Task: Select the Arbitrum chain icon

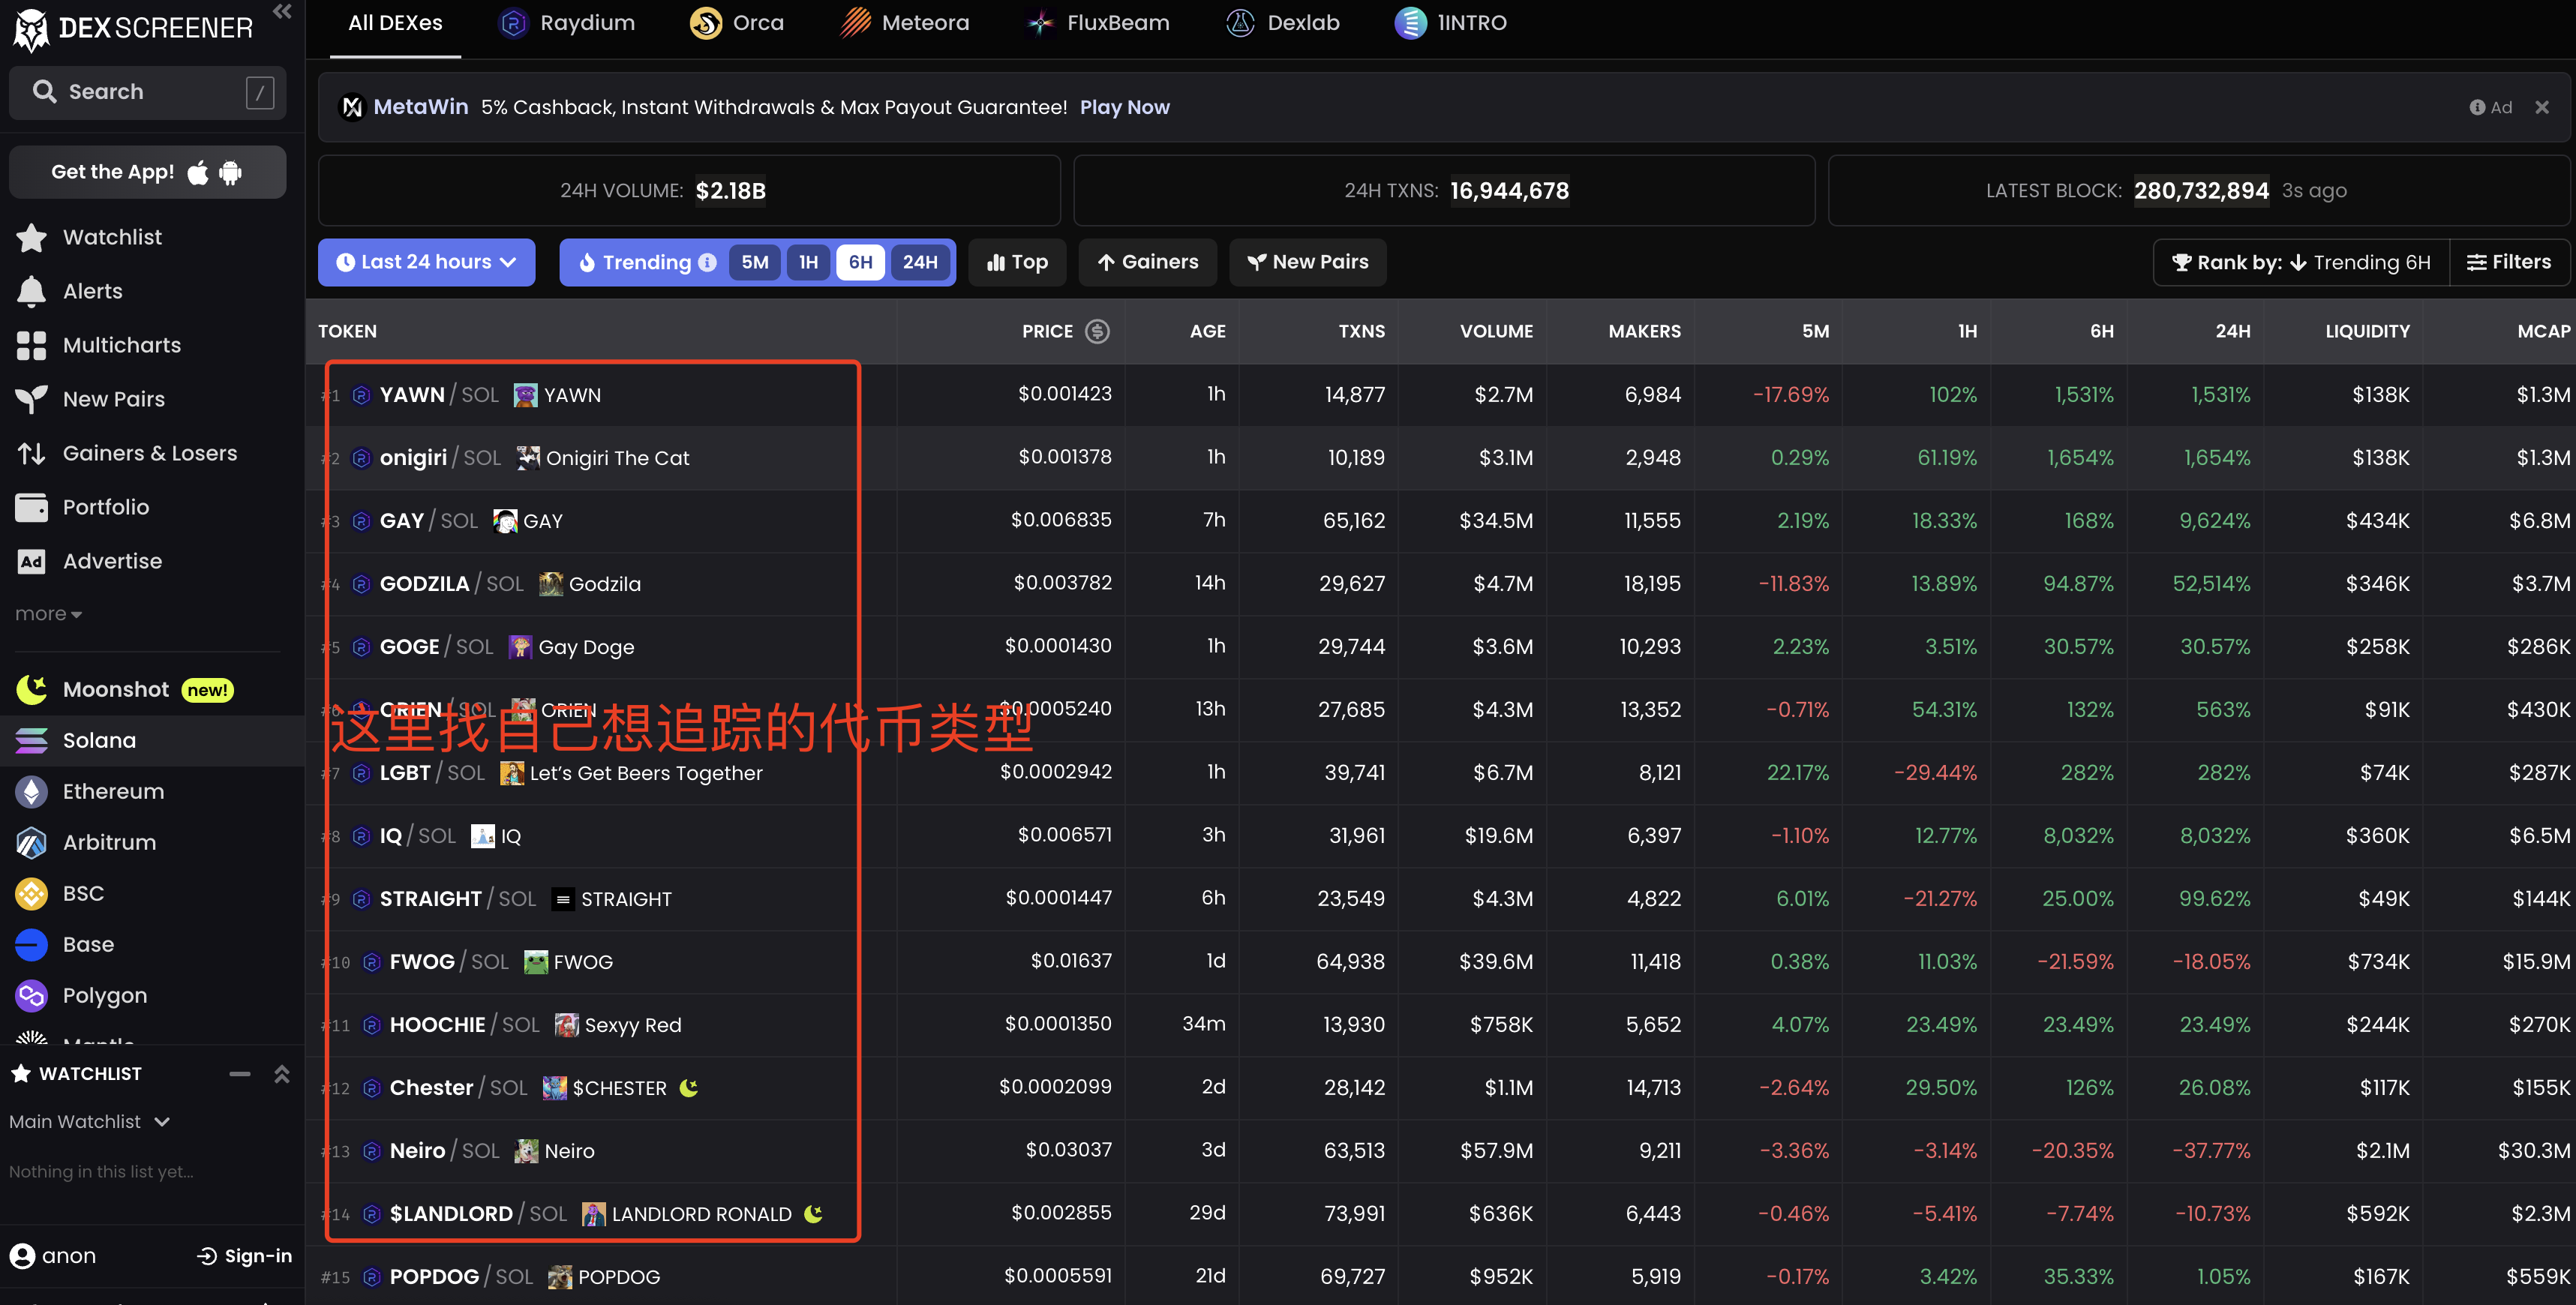Action: tap(31, 842)
